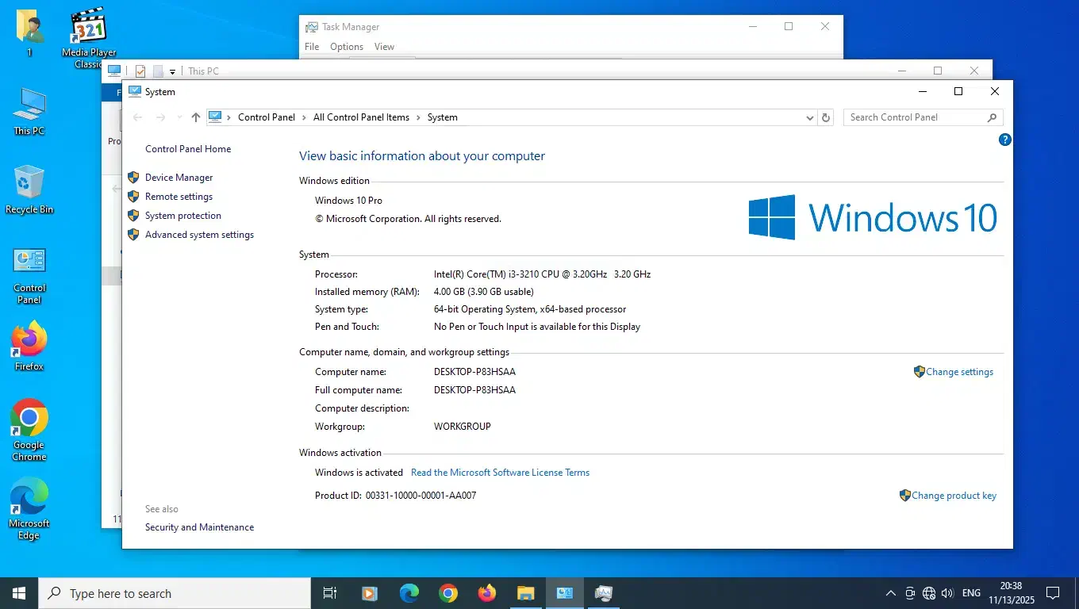The height and width of the screenshot is (609, 1079).
Task: Click the blue help question mark icon
Action: point(1004,140)
